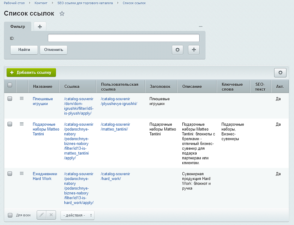Open row menu for Ежедневники Hard Work
The height and width of the screenshot is (225, 294).
click(x=22, y=174)
